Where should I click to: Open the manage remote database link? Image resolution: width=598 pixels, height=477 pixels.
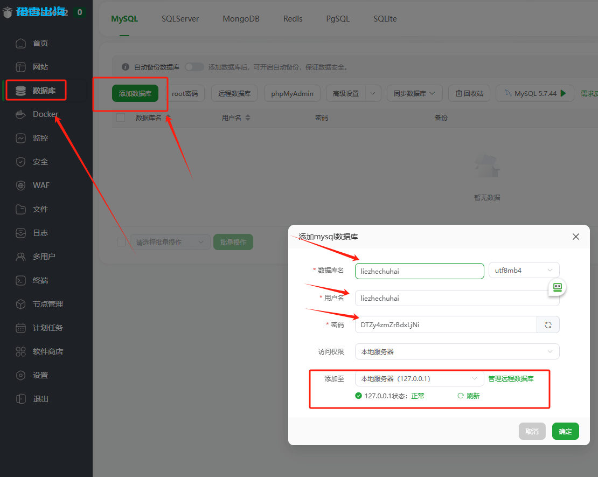click(511, 379)
